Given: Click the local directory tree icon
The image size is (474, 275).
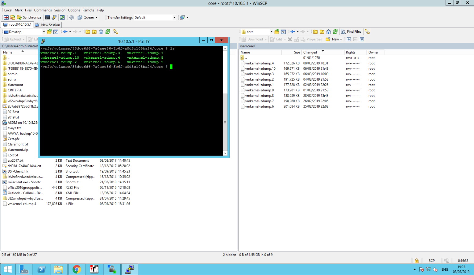Looking at the screenshot, I should point(116,32).
